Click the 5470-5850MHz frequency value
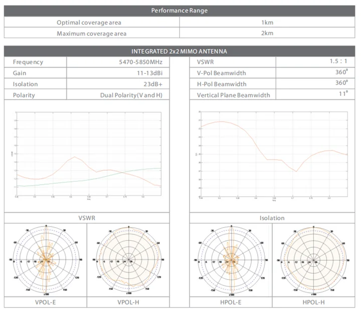 141,62
